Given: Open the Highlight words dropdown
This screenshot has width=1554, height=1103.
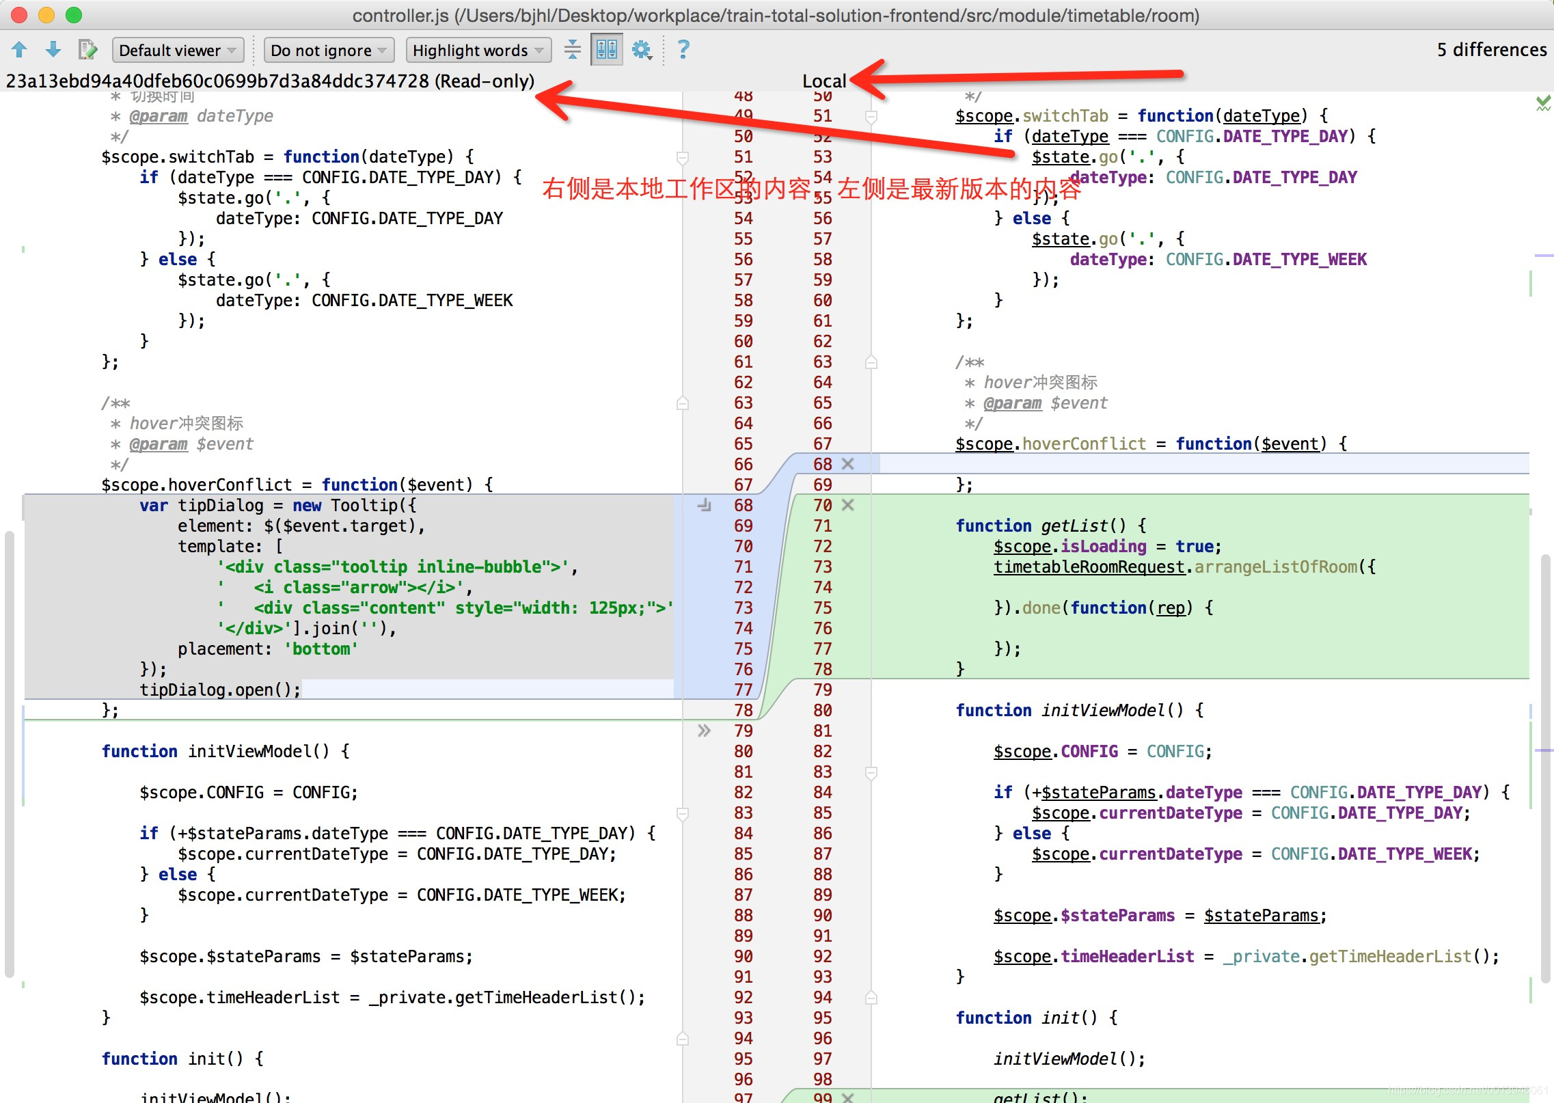Looking at the screenshot, I should click(x=478, y=50).
